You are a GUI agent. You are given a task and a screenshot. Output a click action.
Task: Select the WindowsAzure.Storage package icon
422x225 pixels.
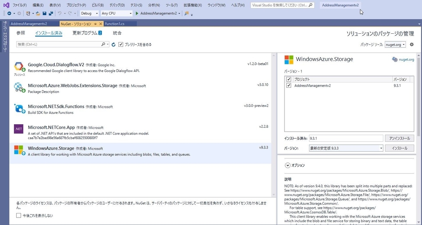pyautogui.click(x=19, y=150)
